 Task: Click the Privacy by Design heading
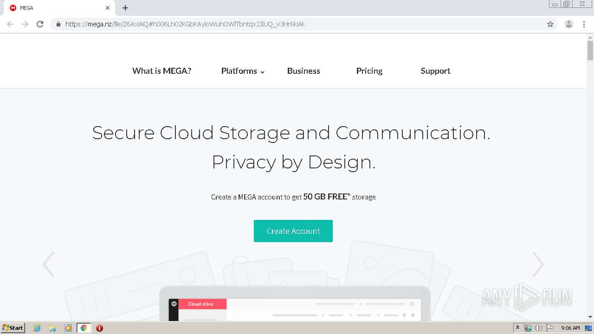pos(294,162)
